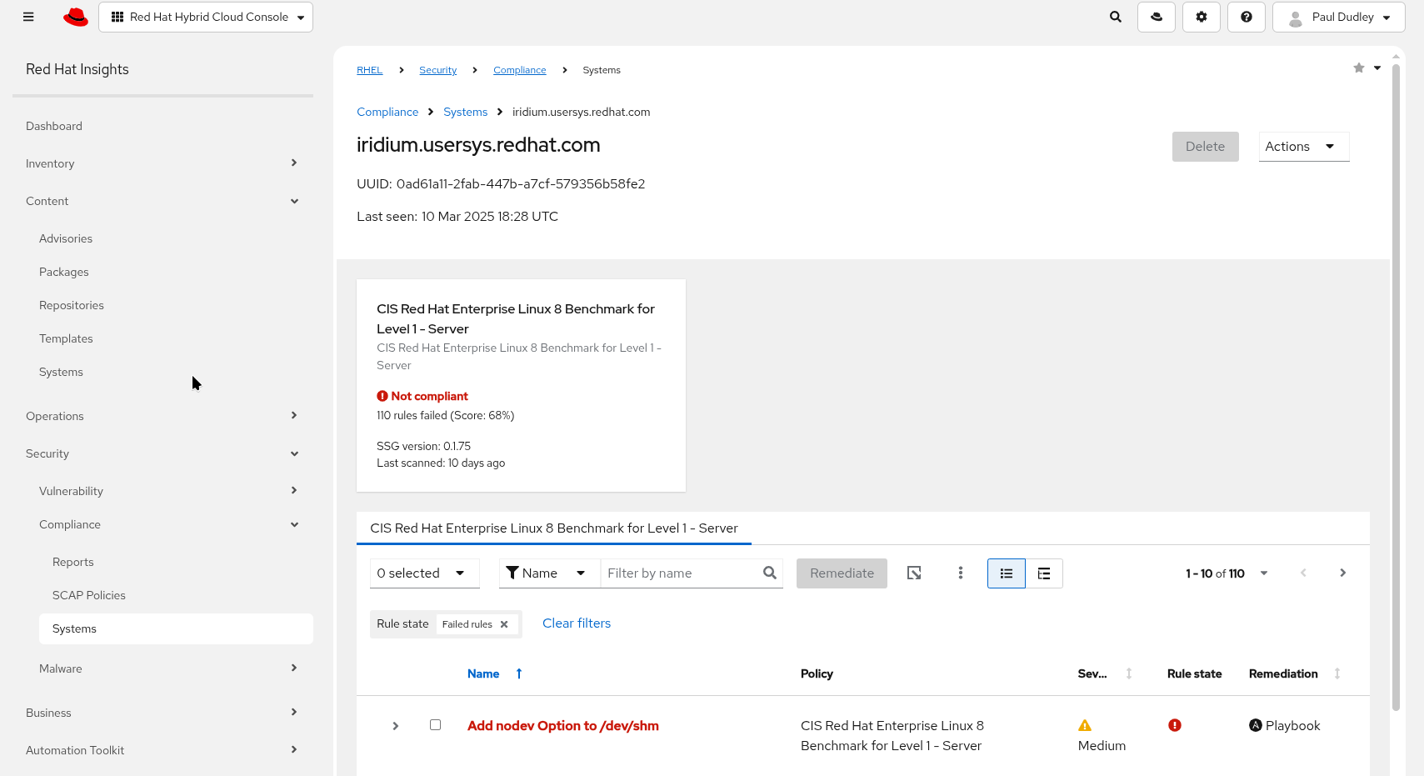Open the help question mark menu
The width and height of the screenshot is (1424, 776).
point(1247,17)
